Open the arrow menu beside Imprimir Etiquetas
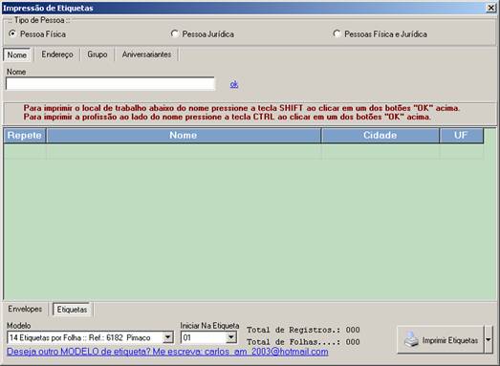This screenshot has width=500, height=366. pyautogui.click(x=489, y=340)
